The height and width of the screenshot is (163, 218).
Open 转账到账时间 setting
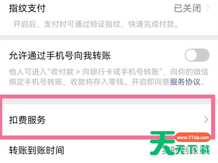click(109, 150)
